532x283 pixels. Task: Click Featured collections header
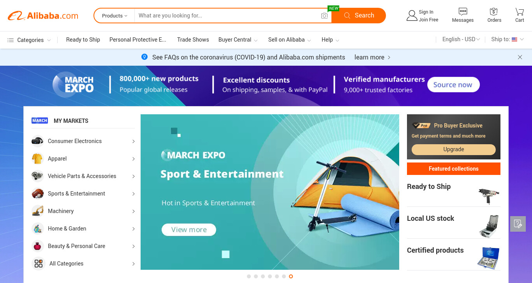(x=454, y=169)
